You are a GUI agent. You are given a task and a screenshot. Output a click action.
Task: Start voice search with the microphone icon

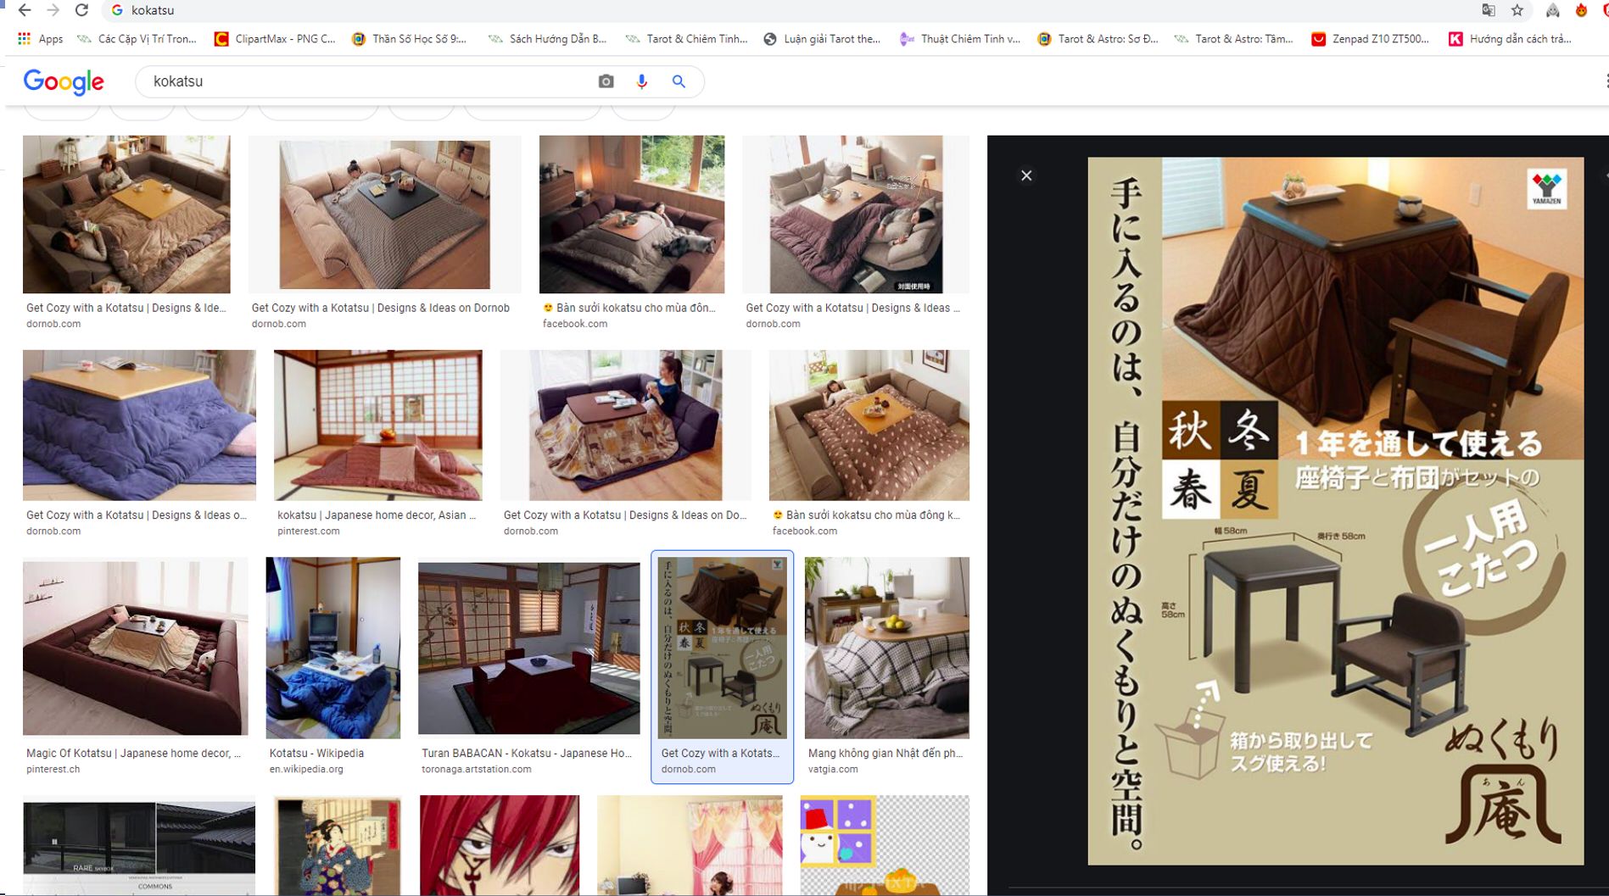[x=641, y=81]
